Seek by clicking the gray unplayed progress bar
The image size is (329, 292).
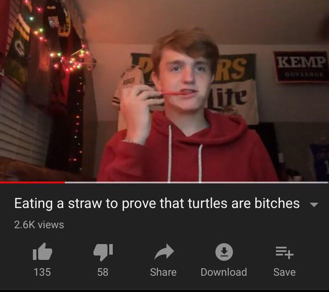196,182
